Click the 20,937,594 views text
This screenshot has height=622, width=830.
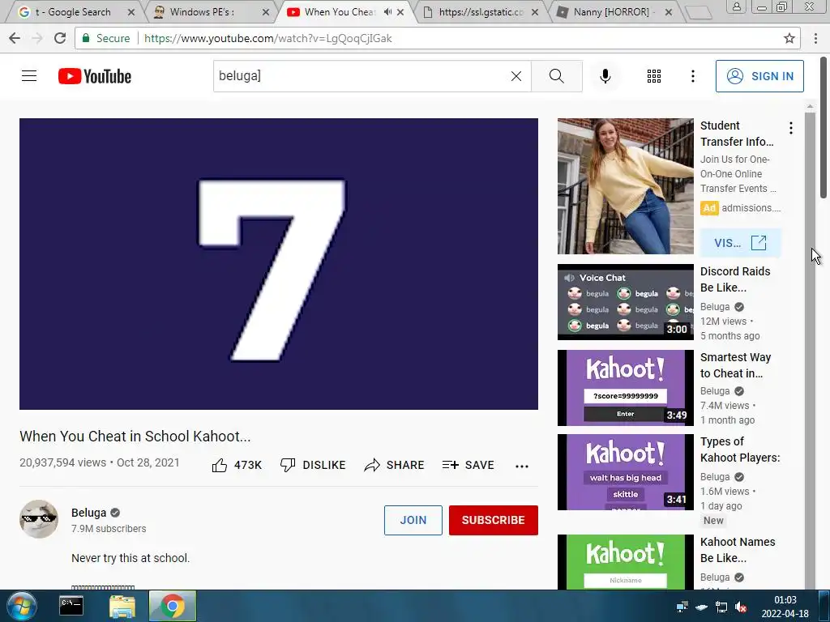pyautogui.click(x=63, y=462)
